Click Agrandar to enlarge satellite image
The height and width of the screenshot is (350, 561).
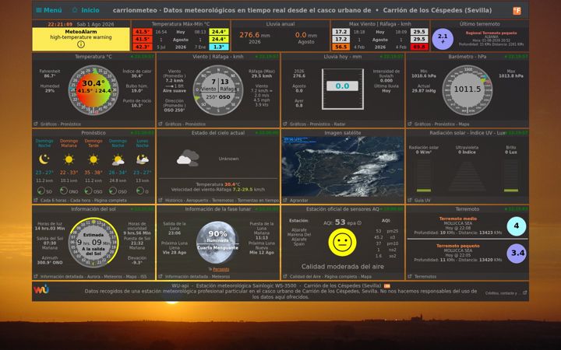[x=298, y=201]
